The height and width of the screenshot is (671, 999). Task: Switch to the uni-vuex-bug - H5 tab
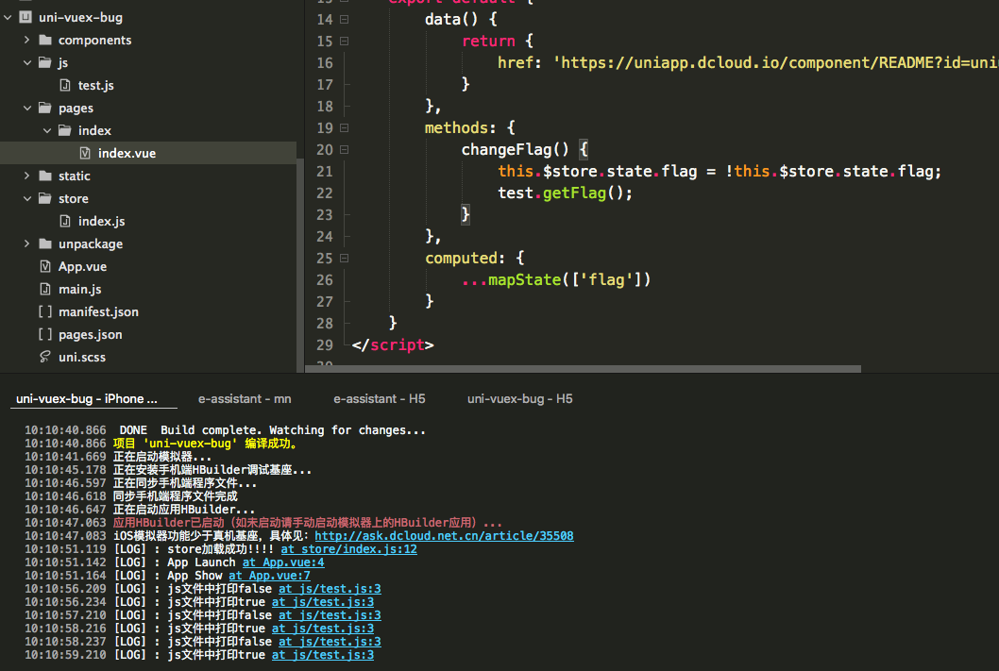pos(519,399)
